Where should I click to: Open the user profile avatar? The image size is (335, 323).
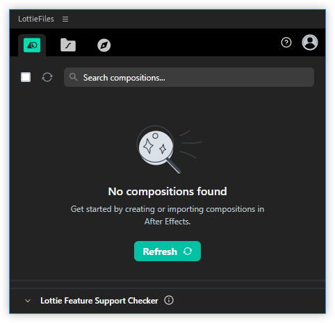pyautogui.click(x=310, y=42)
